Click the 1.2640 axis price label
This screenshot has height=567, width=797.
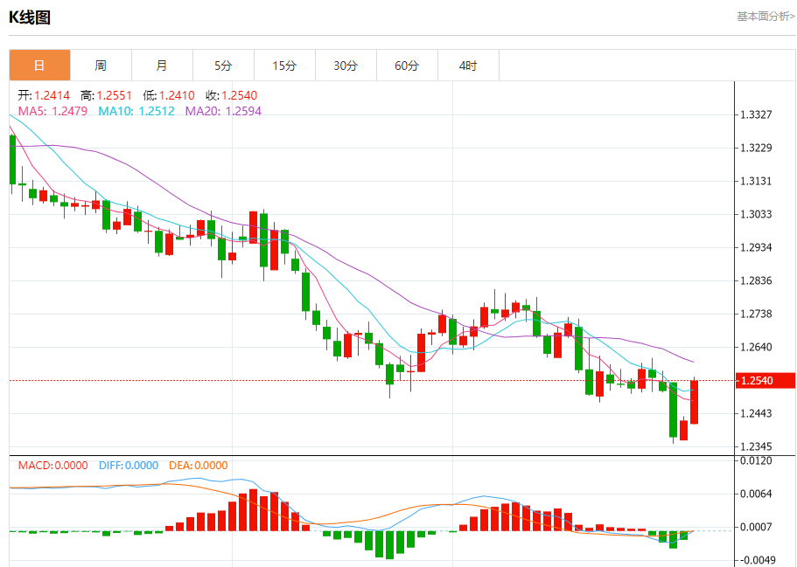click(756, 347)
